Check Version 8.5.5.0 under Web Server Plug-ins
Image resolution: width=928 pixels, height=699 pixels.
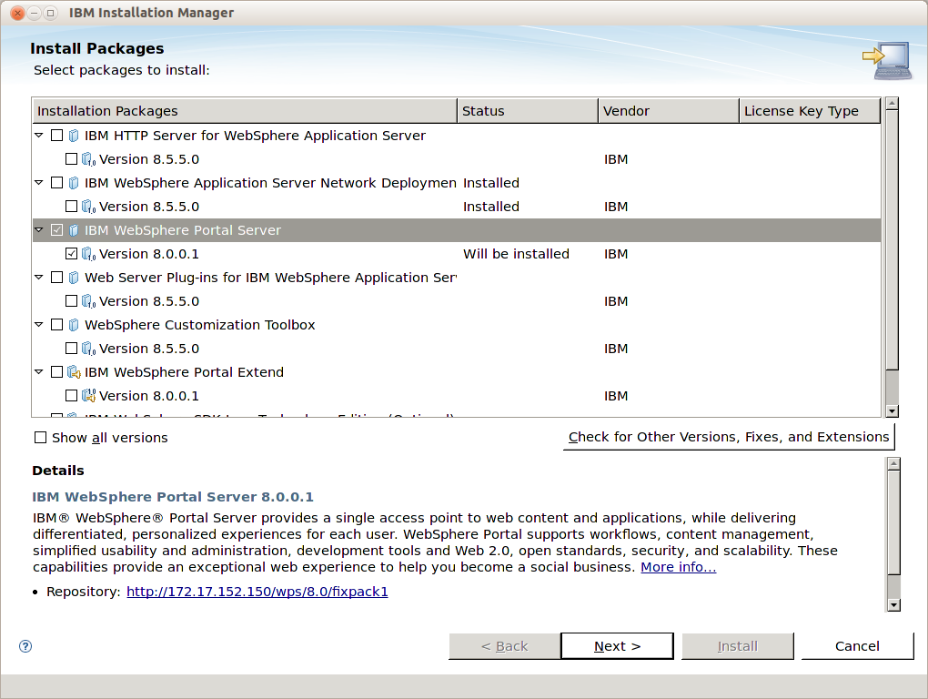coord(71,301)
